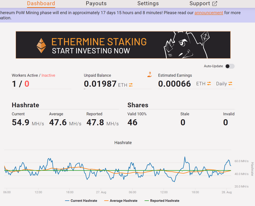This screenshot has width=255, height=206.
Task: Click the Hashrate chart title
Action: point(123,142)
